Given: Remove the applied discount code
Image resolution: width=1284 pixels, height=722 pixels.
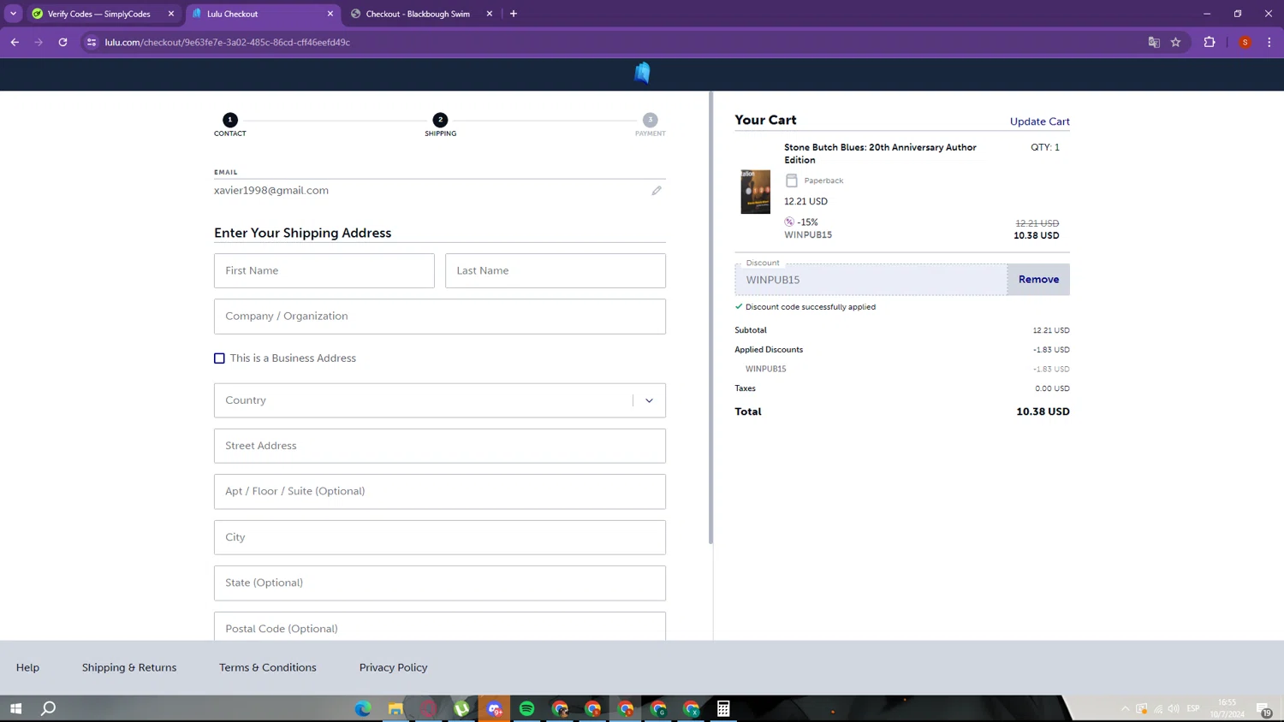Looking at the screenshot, I should point(1038,280).
